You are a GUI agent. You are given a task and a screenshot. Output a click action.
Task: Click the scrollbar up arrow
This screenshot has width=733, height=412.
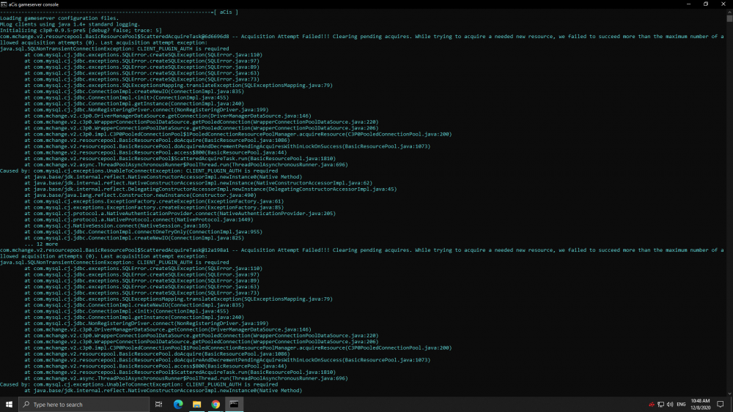click(729, 10)
